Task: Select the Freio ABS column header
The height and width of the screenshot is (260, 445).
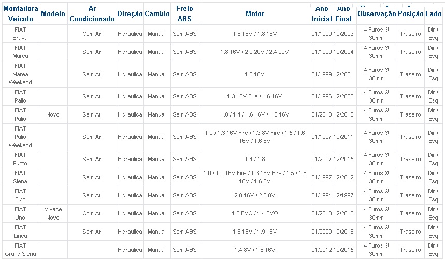Action: point(184,13)
